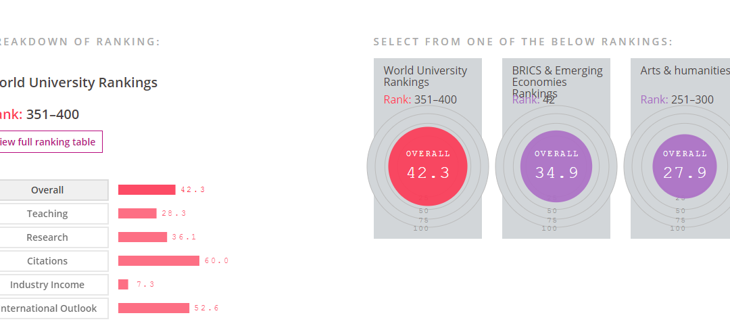Image resolution: width=730 pixels, height=326 pixels.
Task: Open the Arts & humanities ranking card
Action: click(x=680, y=148)
